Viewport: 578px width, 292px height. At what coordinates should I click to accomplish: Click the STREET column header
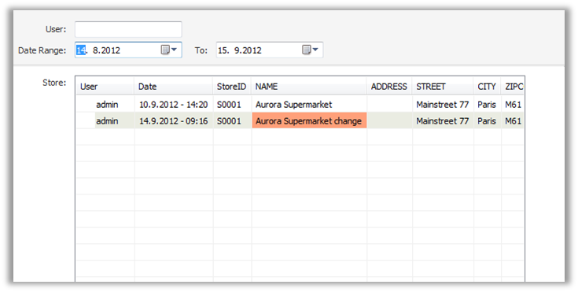pos(443,87)
